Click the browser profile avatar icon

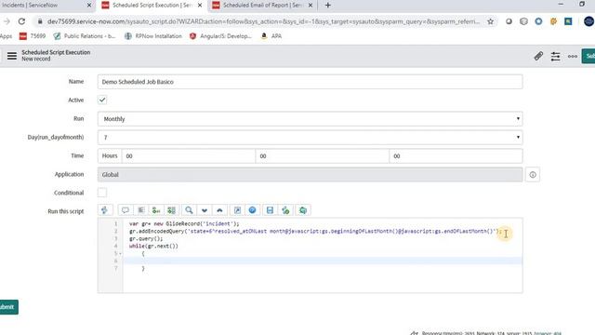coord(588,21)
